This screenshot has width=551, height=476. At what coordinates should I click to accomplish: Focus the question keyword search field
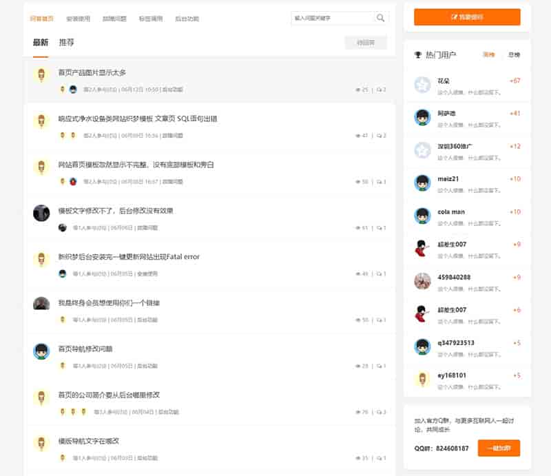pos(333,18)
